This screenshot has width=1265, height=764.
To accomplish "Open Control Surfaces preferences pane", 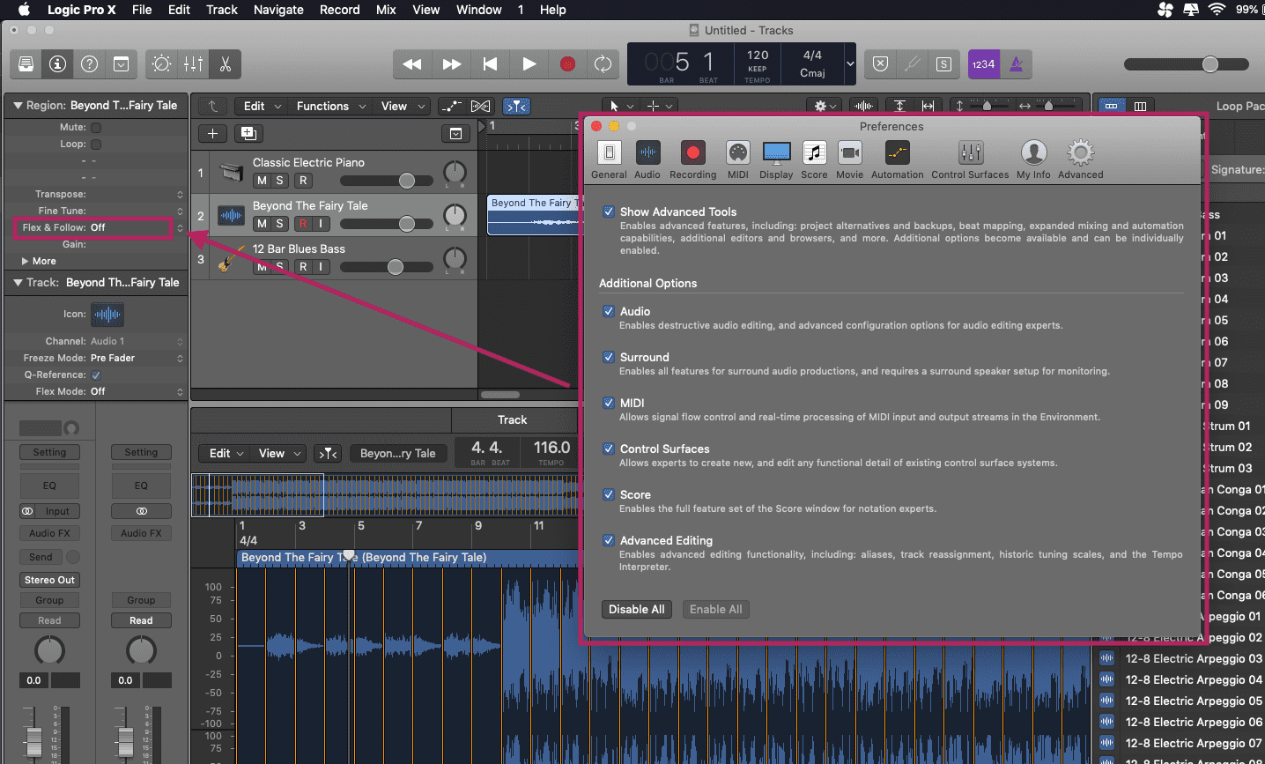I will pos(970,159).
